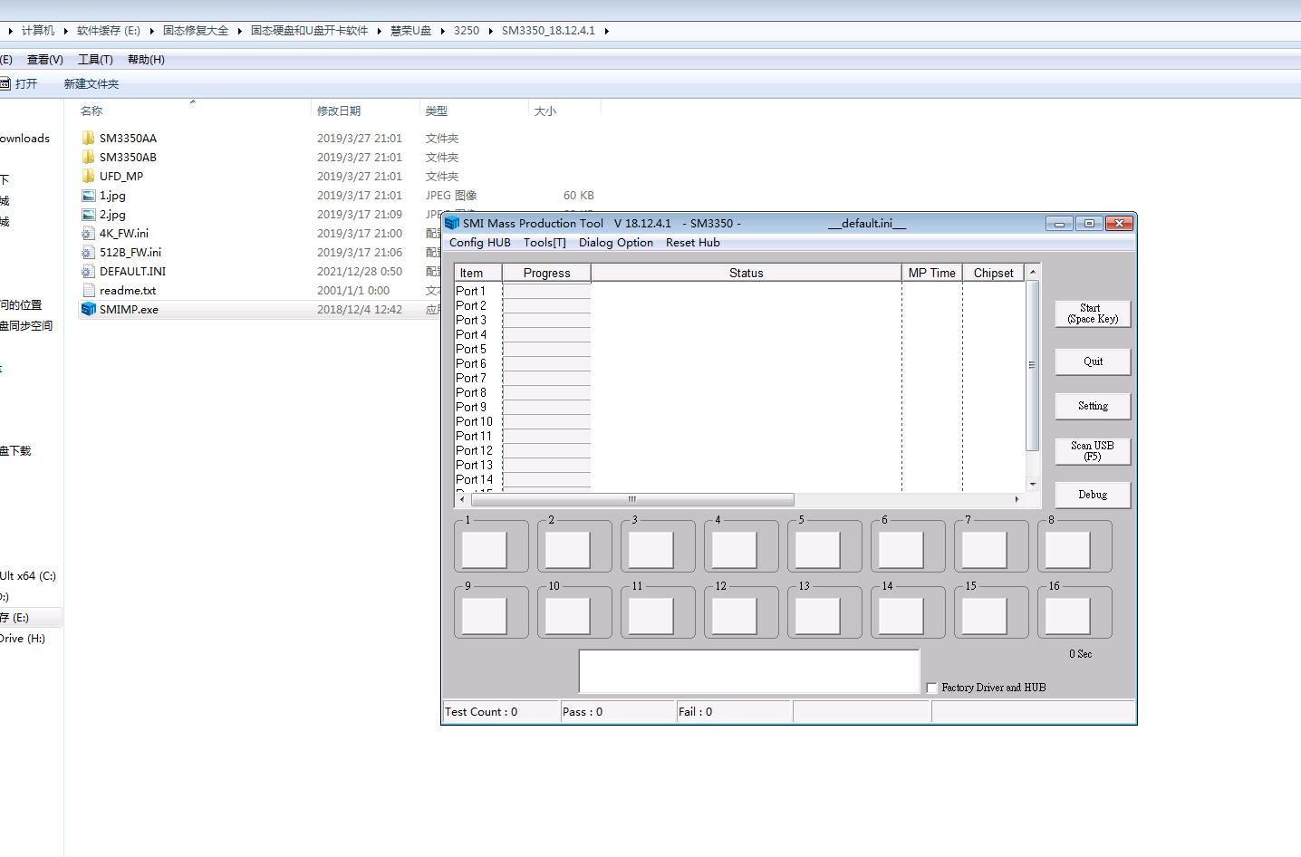
Task: Click the SM3350AA folder icon
Action: click(x=88, y=139)
